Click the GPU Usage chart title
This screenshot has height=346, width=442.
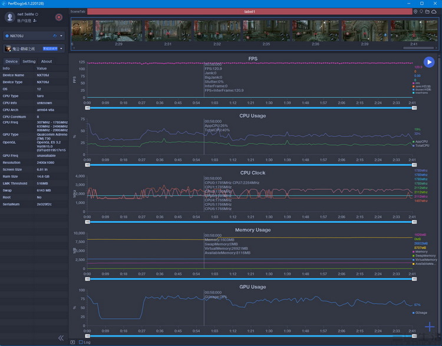click(253, 287)
